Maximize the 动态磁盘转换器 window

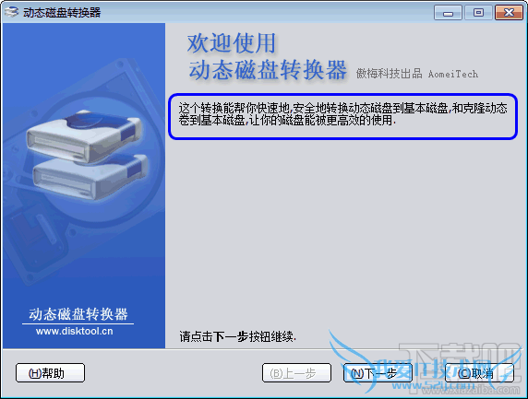point(478,13)
